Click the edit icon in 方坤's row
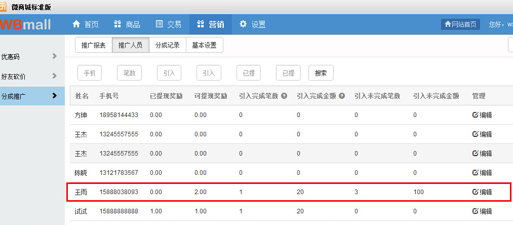 (475, 115)
